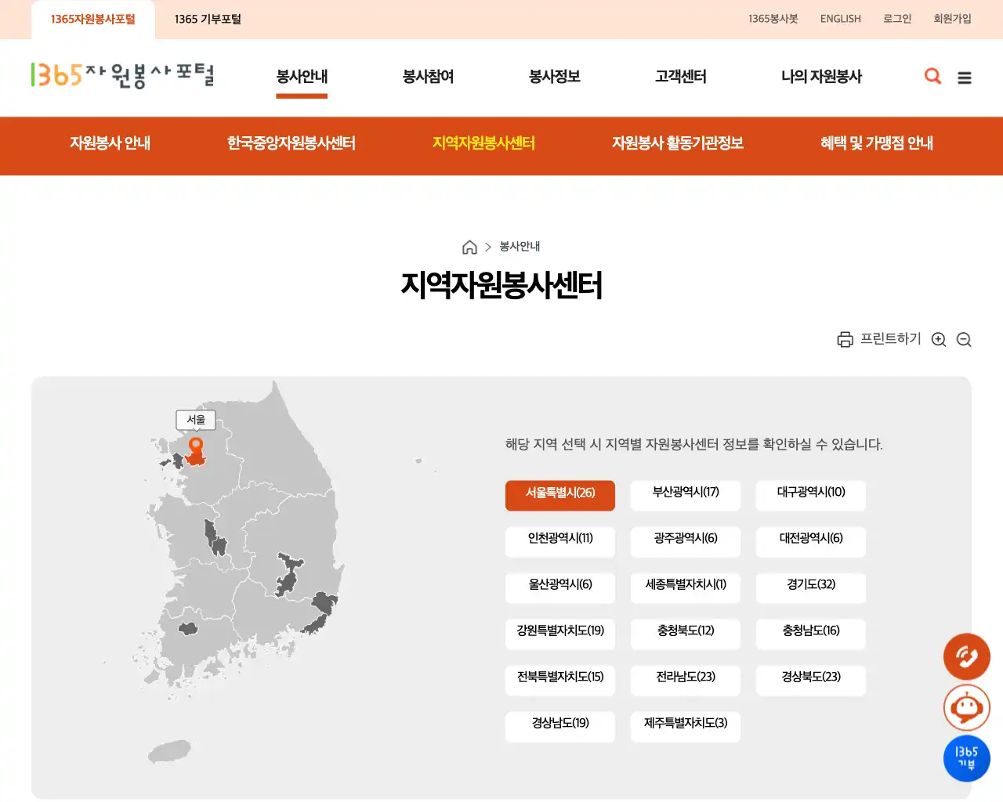This screenshot has height=802, width=1003.
Task: Click the 회원가입 link
Action: coord(952,18)
